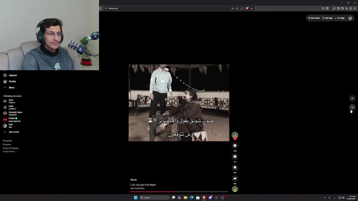Open the Osamah Fayez account
This screenshot has width=358, height=201.
coord(13,114)
